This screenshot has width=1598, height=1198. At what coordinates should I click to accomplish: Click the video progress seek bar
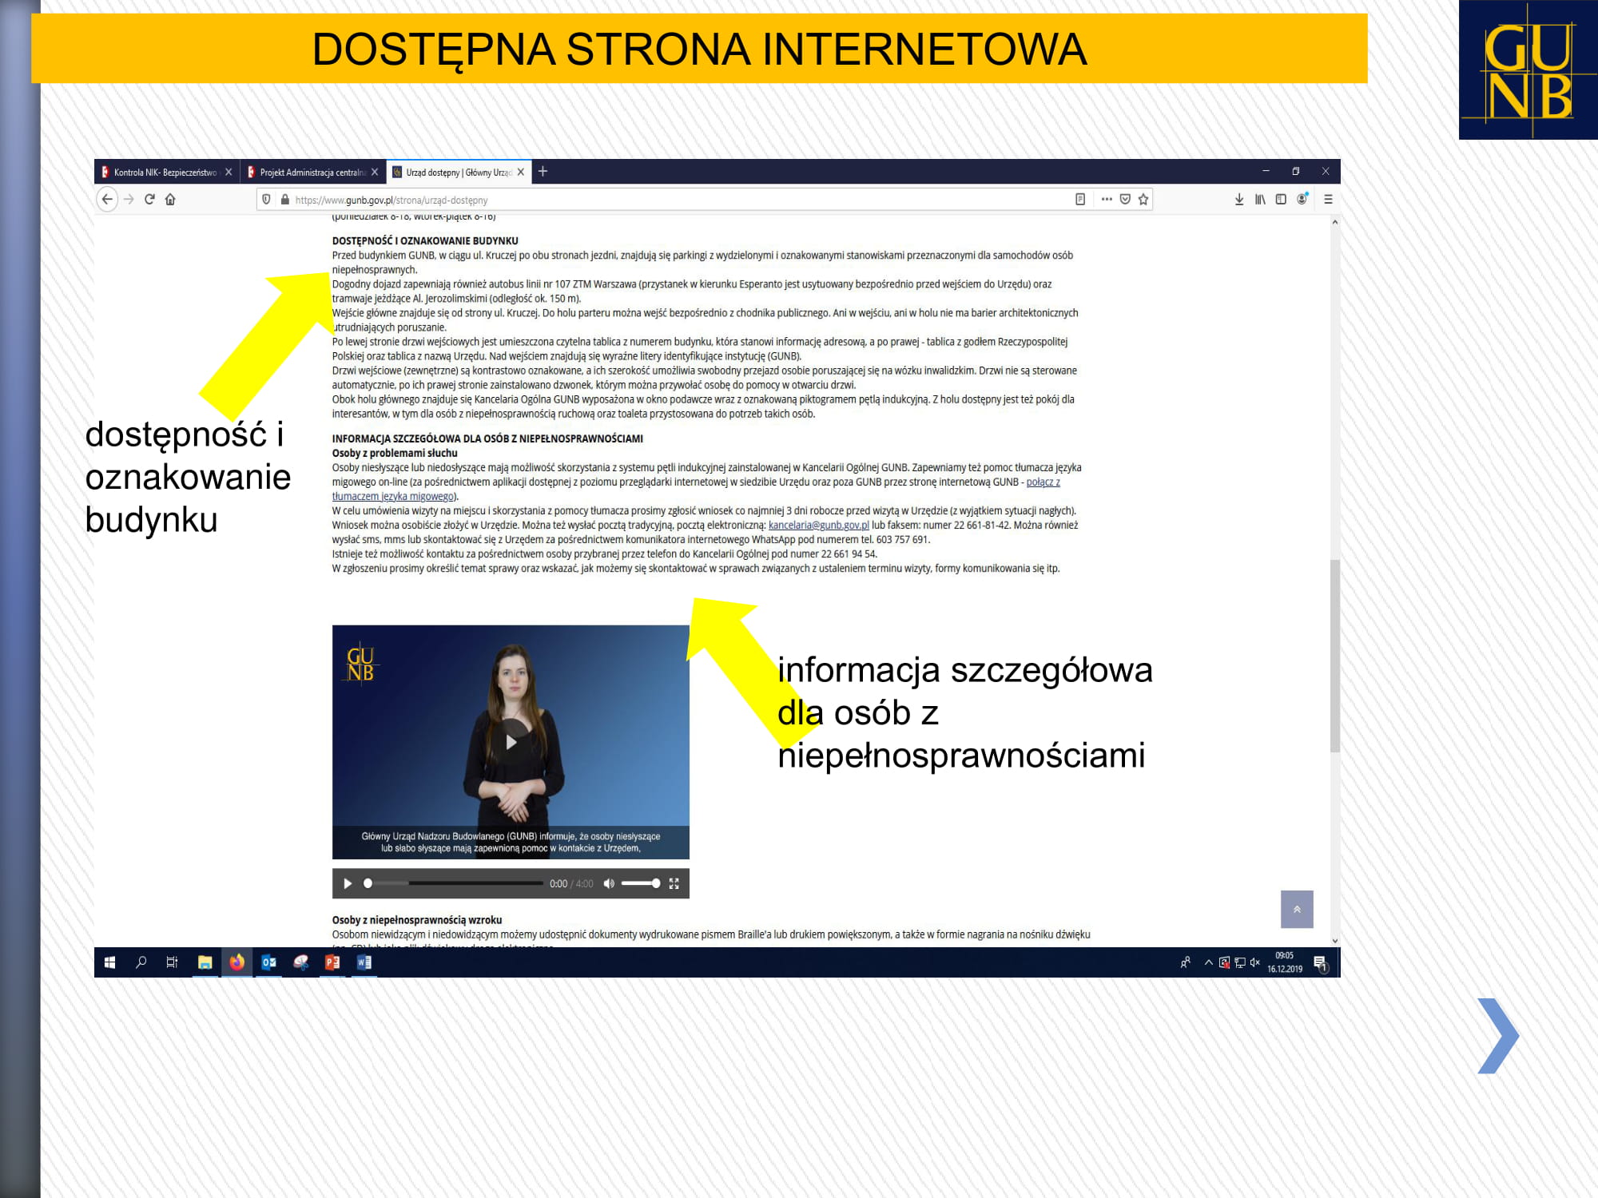pos(455,883)
